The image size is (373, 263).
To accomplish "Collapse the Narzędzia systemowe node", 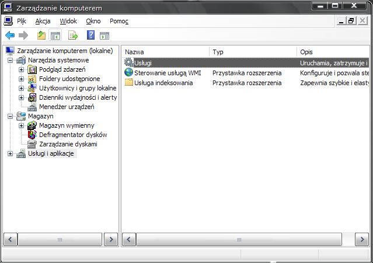I will 10,60.
